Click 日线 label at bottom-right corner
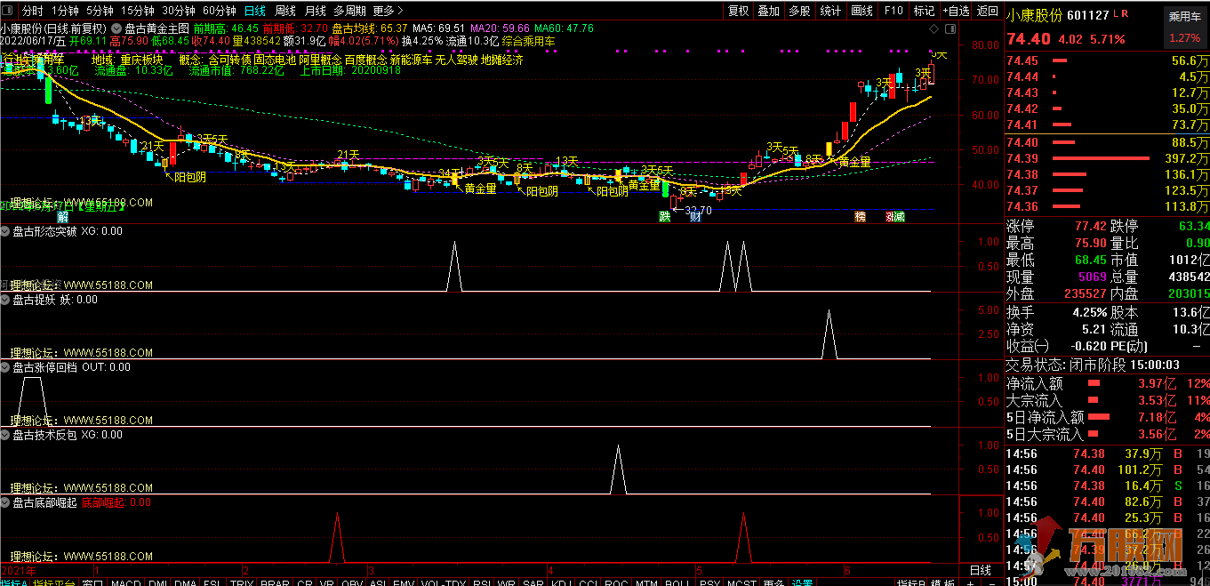 point(980,570)
